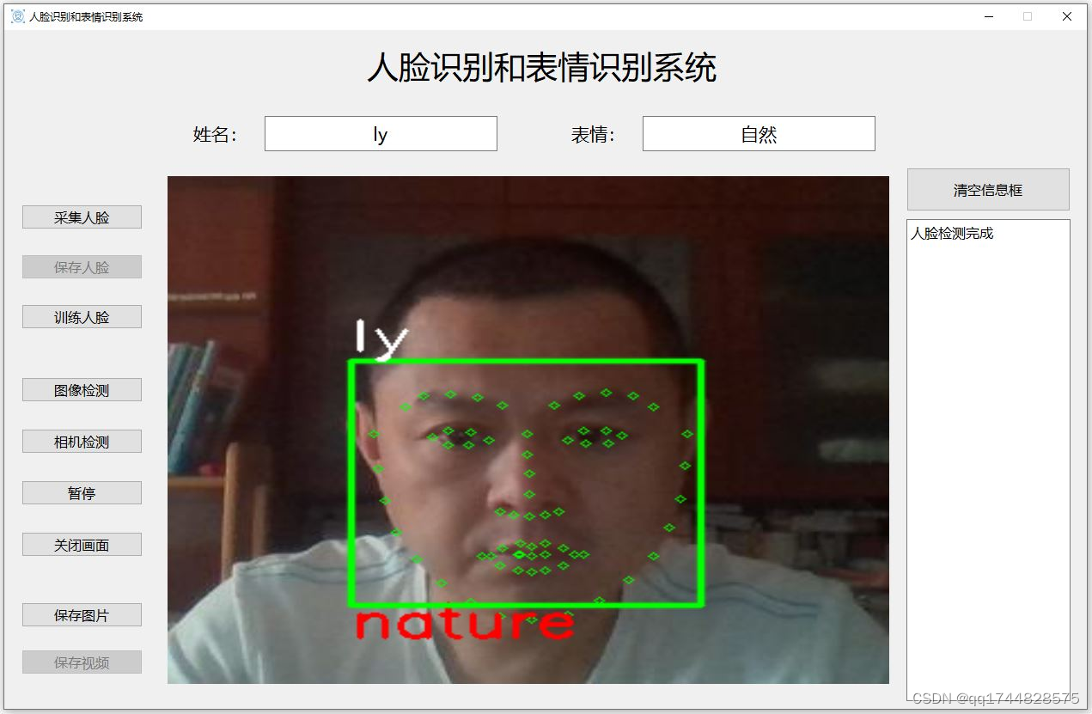
Task: Save a snapshot using 保存图片 button
Action: coord(82,614)
